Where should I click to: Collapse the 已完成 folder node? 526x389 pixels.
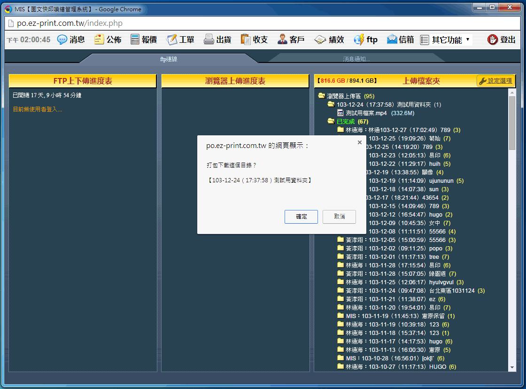tap(331, 121)
